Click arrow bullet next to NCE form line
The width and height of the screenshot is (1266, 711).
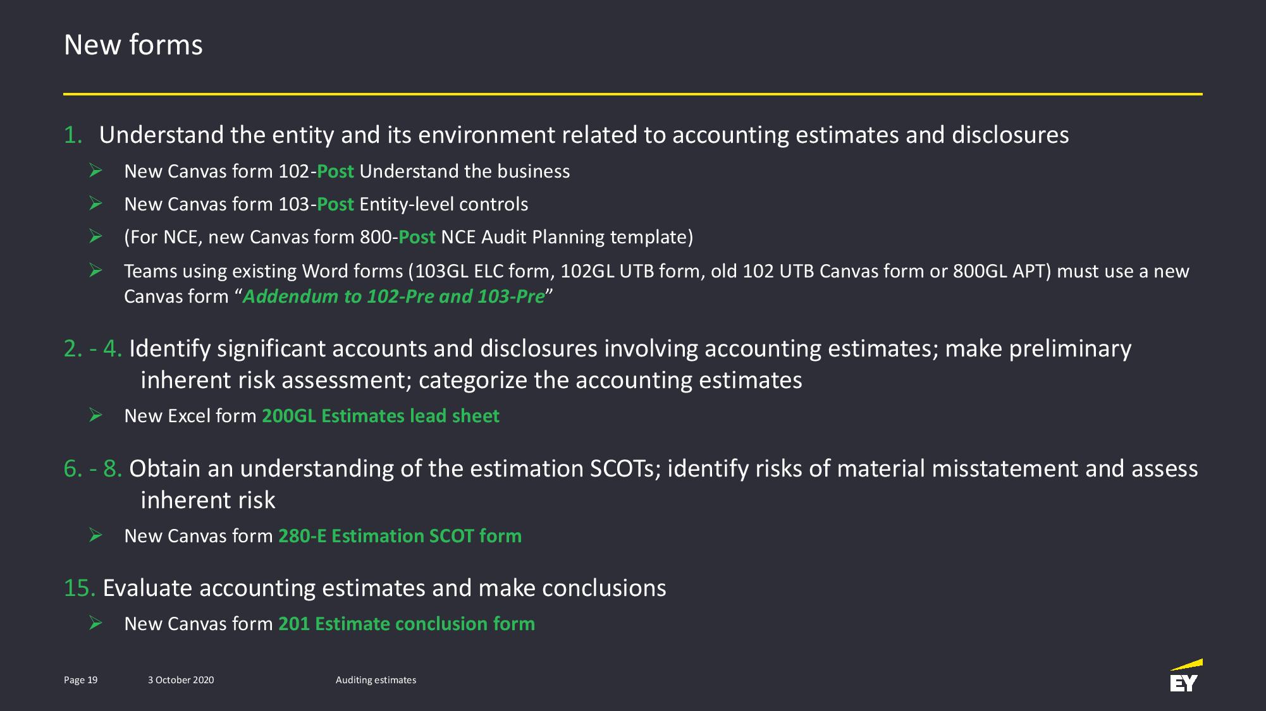[x=95, y=236]
